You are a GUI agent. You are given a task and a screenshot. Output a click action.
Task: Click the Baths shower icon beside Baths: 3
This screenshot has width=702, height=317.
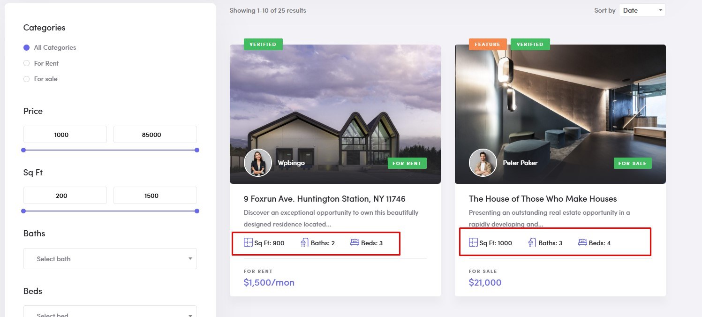click(532, 242)
